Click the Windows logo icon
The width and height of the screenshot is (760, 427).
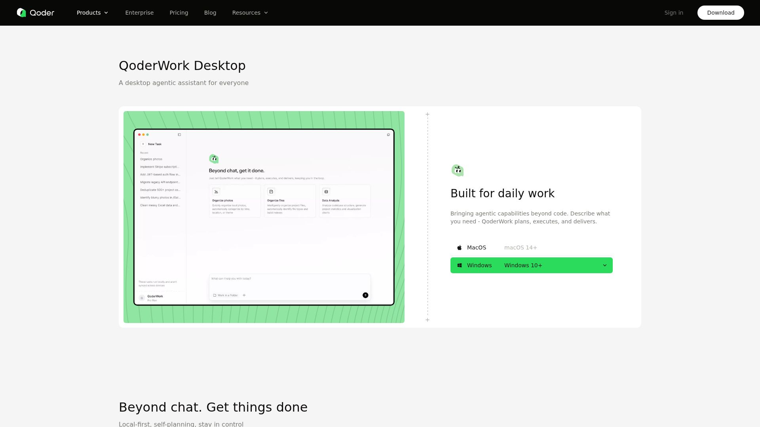pyautogui.click(x=460, y=265)
